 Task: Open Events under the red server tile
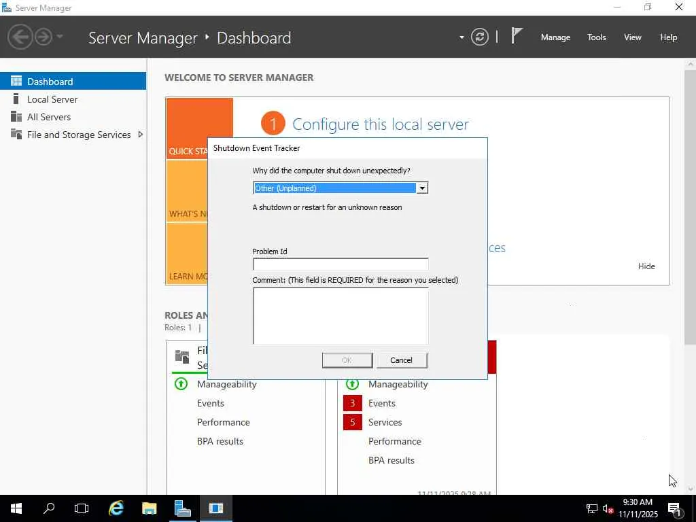pyautogui.click(x=382, y=403)
